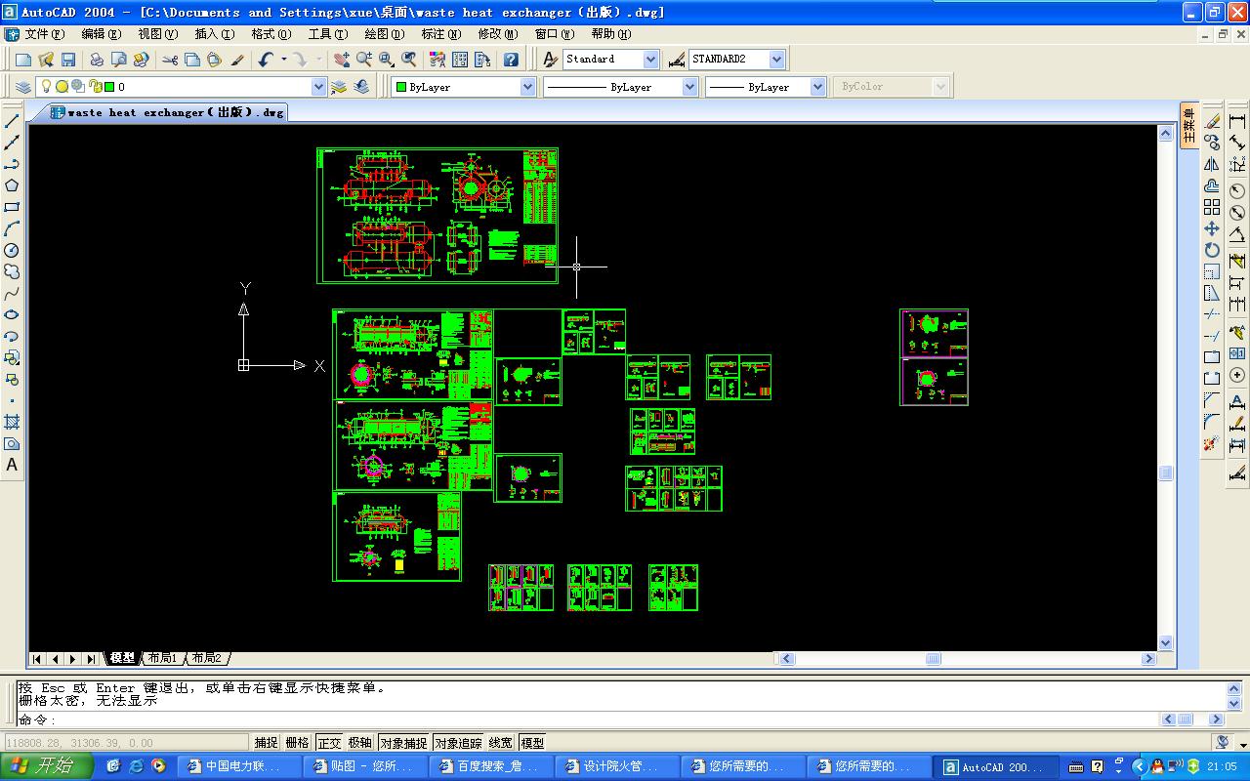This screenshot has width=1250, height=781.
Task: Click the Open file icon
Action: [x=46, y=60]
